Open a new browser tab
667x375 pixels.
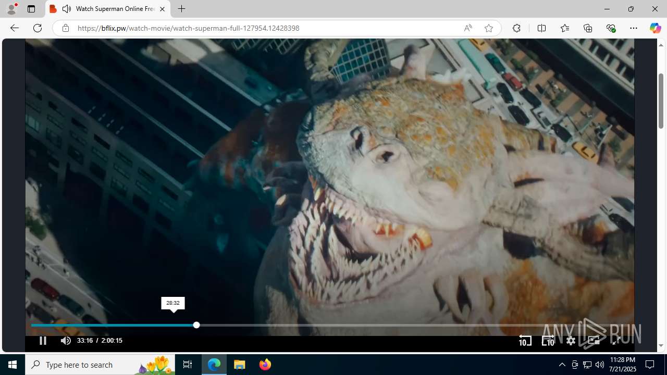(181, 9)
